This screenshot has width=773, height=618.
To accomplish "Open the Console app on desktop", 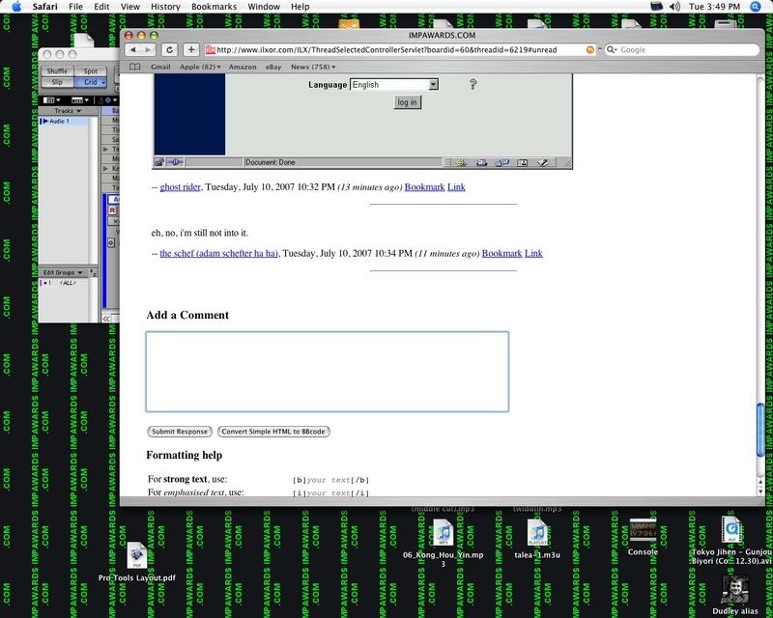I will tap(643, 531).
